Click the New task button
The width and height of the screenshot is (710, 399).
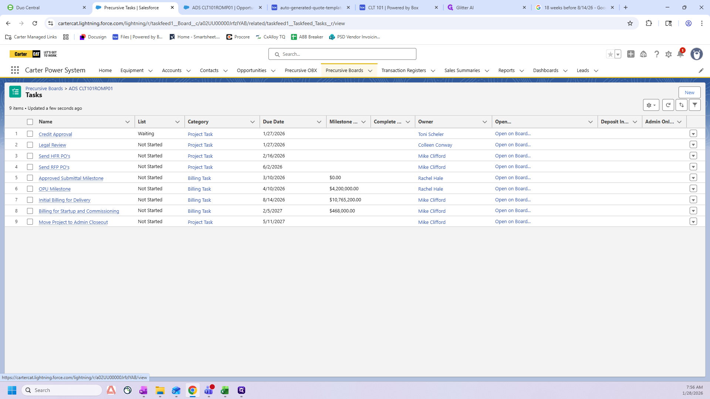pos(689,92)
